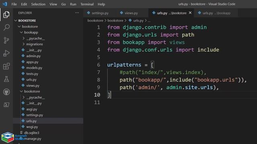Image resolution: width=257 pixels, height=144 pixels.
Task: Close the urls.py bookstore tab
Action: click(x=190, y=13)
